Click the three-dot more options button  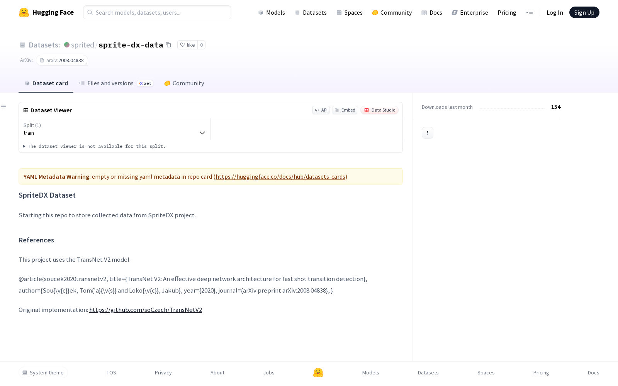tap(428, 133)
